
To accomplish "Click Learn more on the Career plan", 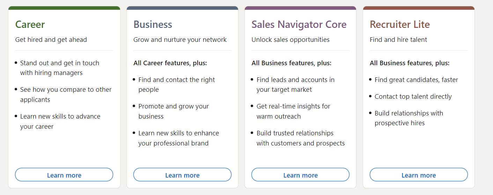I will [x=64, y=175].
